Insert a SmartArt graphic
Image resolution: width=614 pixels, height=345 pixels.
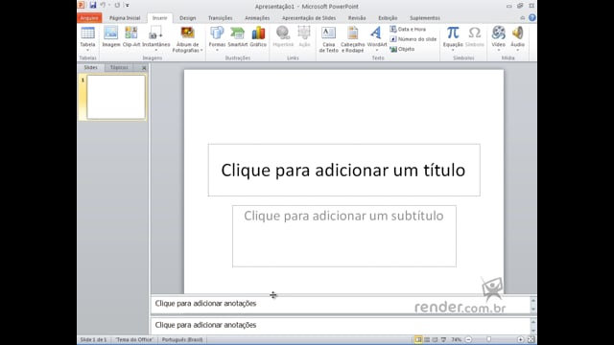point(238,34)
